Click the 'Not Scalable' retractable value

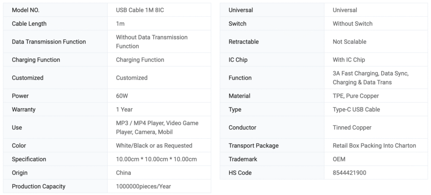click(x=349, y=42)
